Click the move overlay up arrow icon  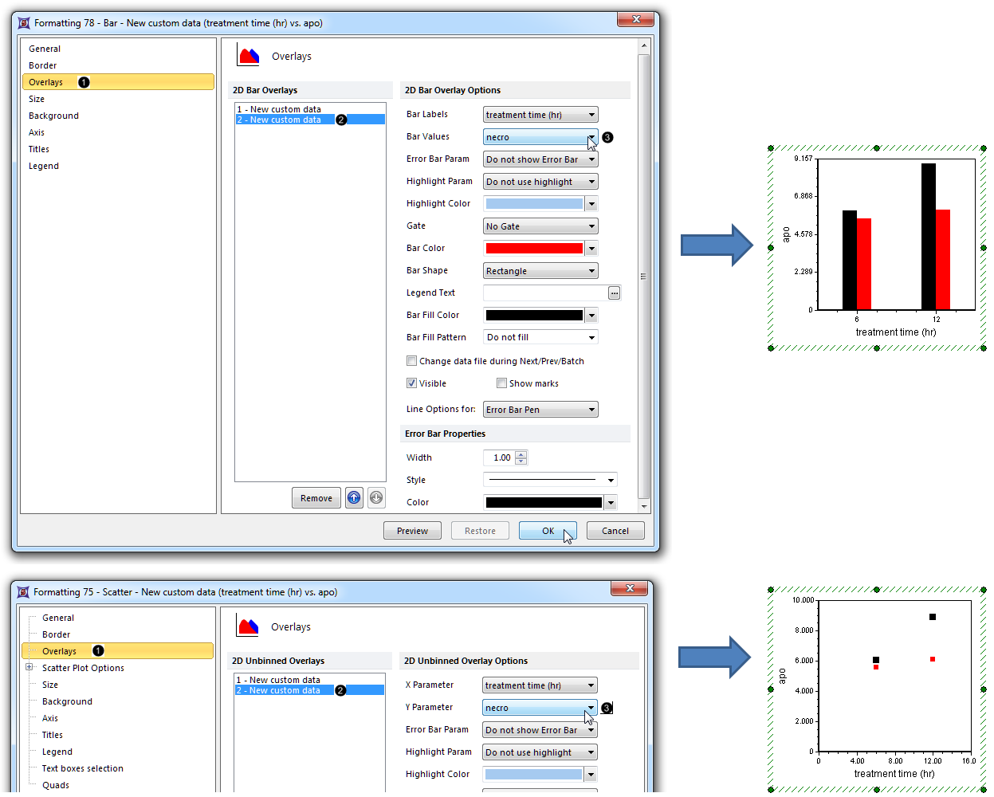354,498
